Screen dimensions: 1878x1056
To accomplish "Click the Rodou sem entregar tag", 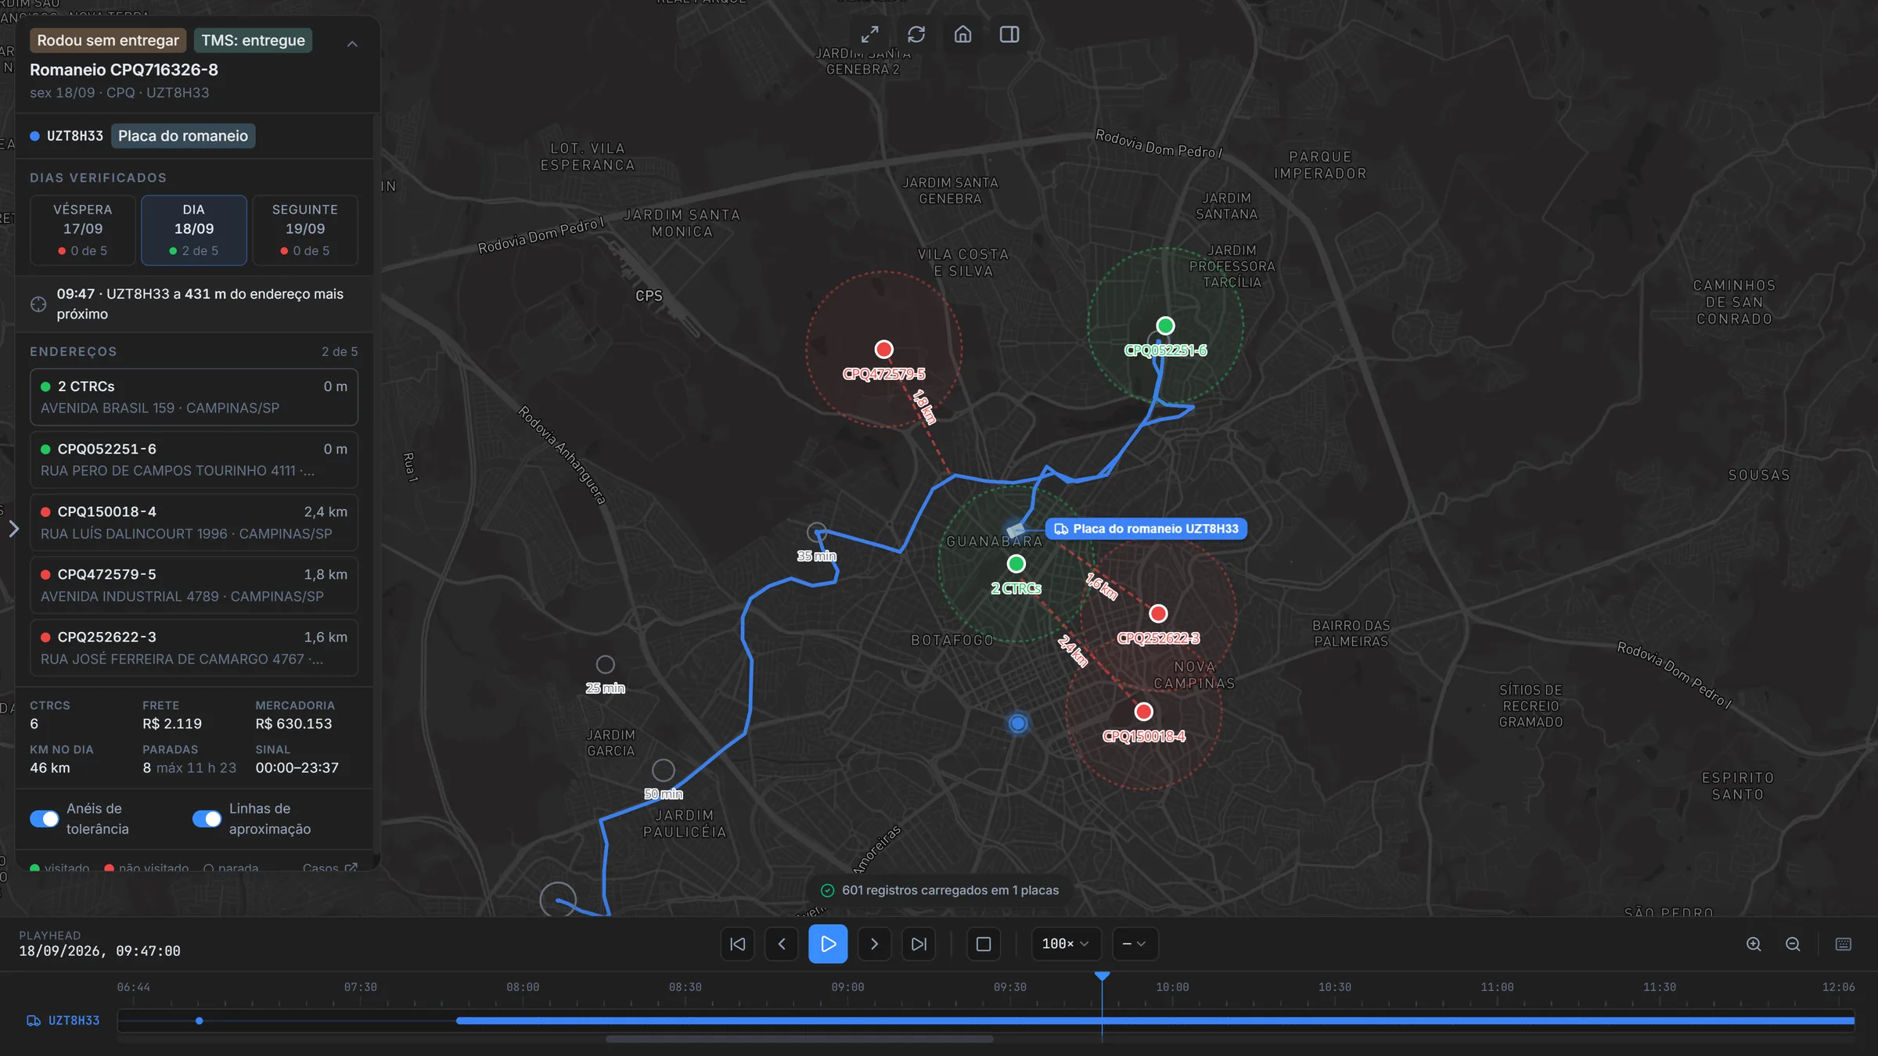I will (108, 41).
